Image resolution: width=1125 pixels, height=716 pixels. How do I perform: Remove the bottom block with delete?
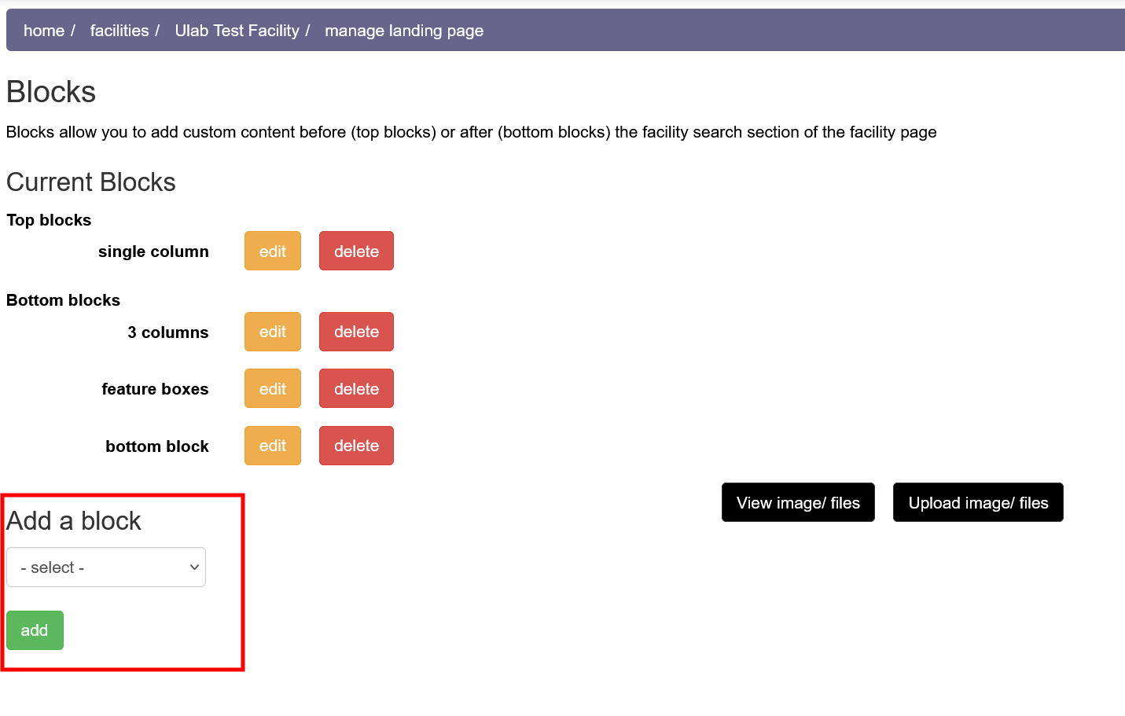pos(356,446)
